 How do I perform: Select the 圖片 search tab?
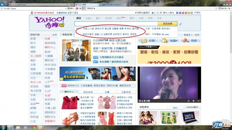[98, 18]
